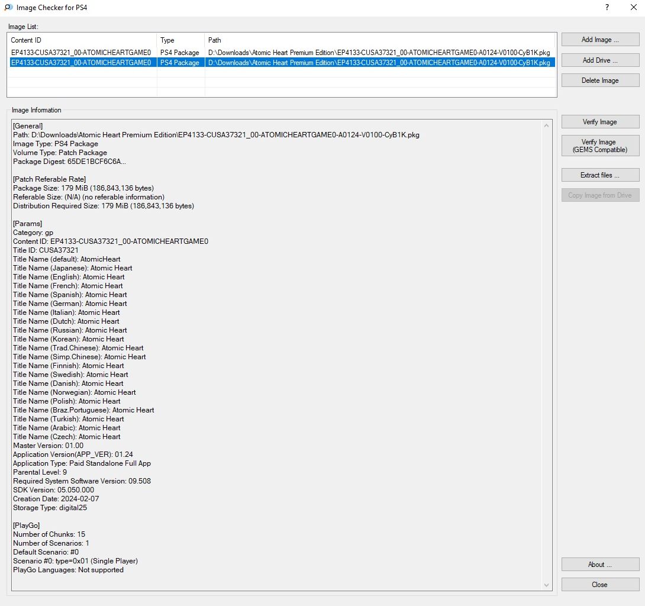Click the Title ID: CUSA37321 line
Screen dimensions: 645x606
46,250
